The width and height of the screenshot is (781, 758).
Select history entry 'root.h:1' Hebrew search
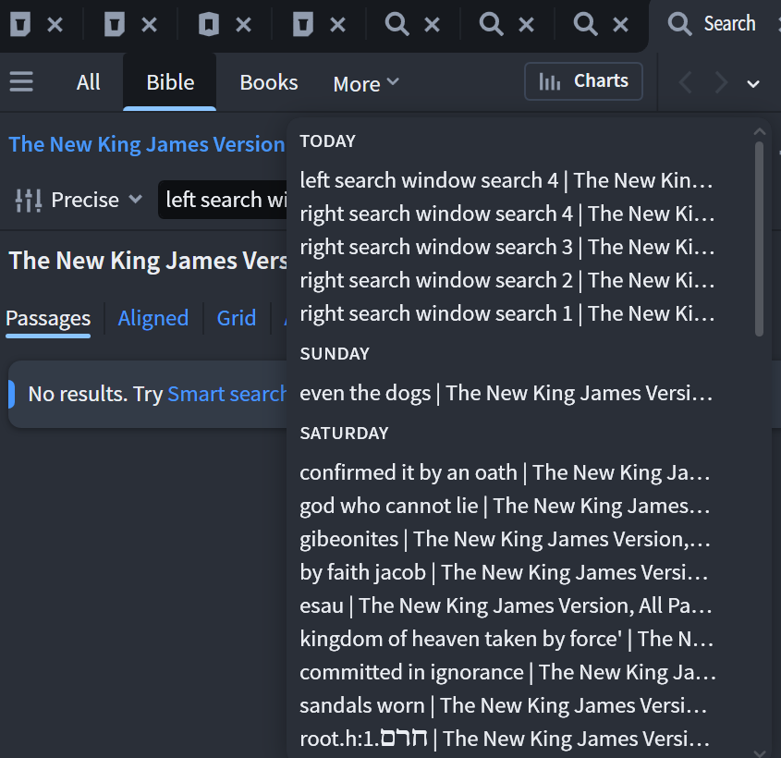click(x=506, y=739)
